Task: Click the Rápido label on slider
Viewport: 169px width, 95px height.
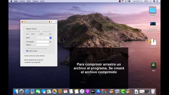Action: (33, 34)
